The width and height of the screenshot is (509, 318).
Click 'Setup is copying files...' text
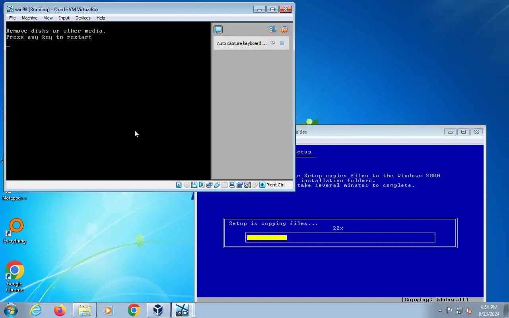click(274, 223)
